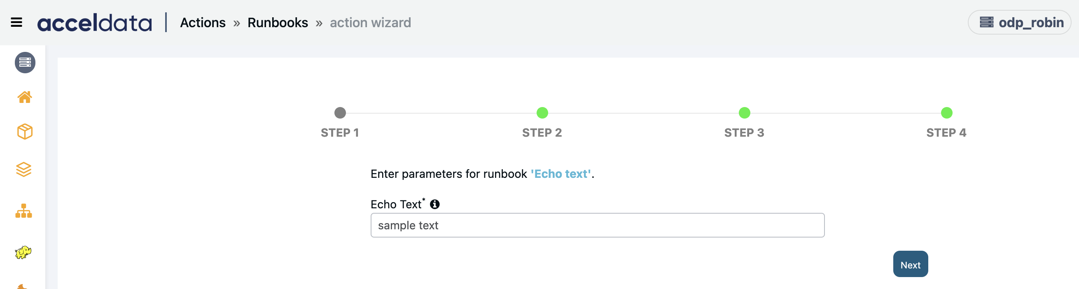Jump to STEP 4 marker
Image resolution: width=1079 pixels, height=289 pixels.
tap(947, 113)
